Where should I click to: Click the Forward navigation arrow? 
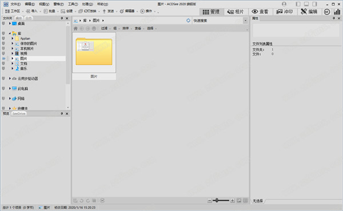87,29
